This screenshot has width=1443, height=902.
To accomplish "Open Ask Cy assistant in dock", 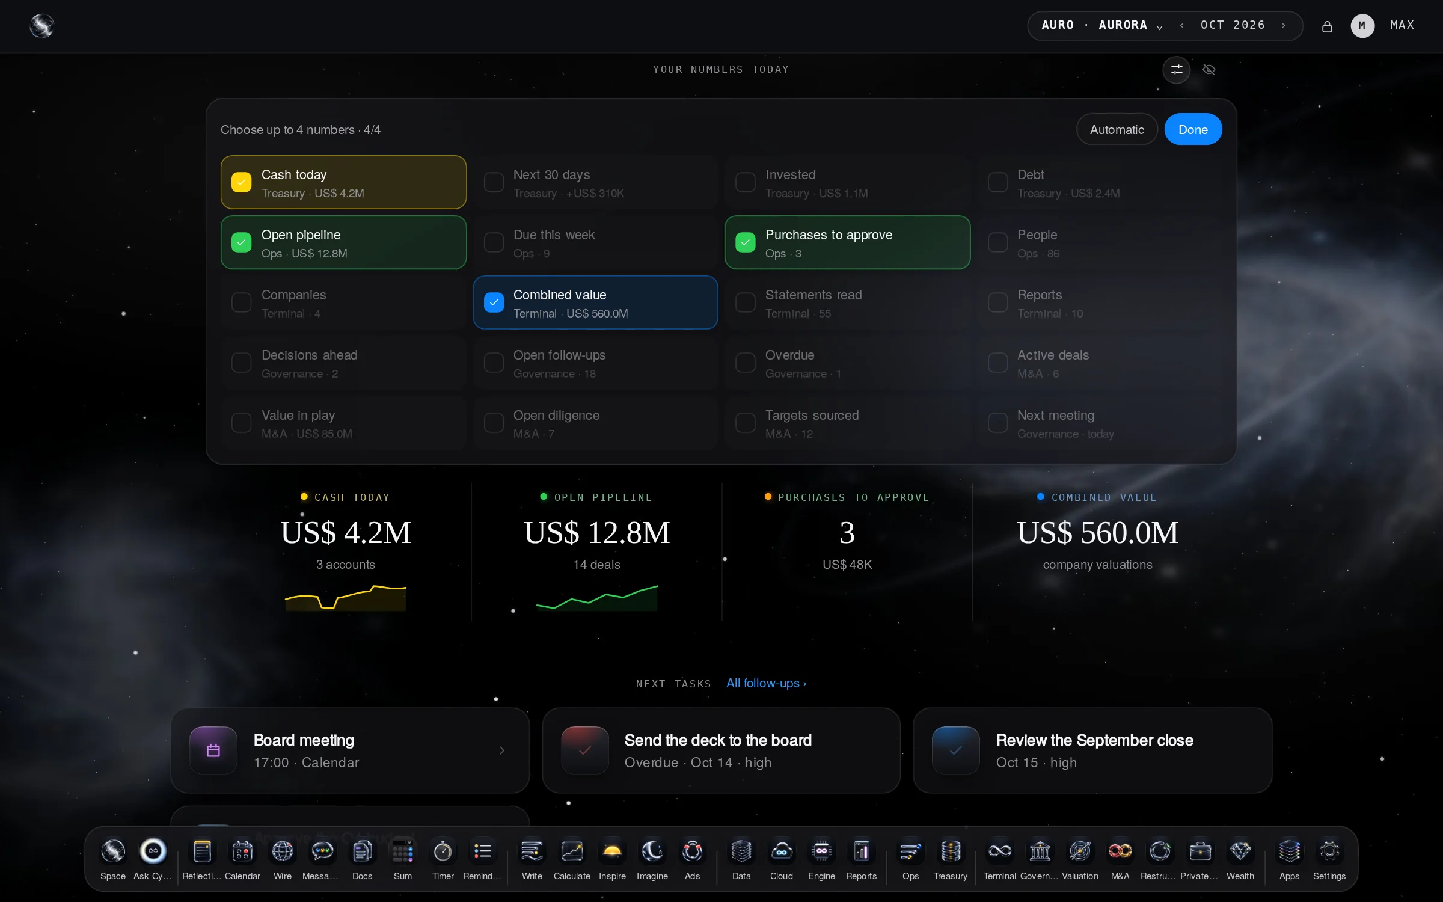I will (x=153, y=859).
